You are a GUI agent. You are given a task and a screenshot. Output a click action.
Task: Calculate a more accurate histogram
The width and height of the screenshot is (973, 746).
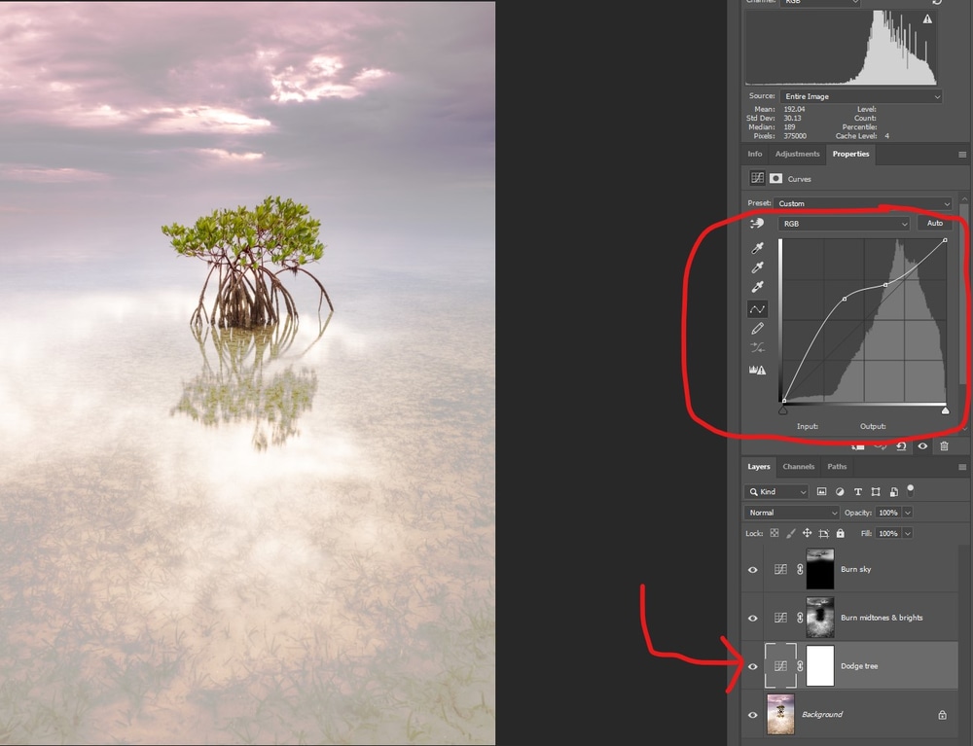757,370
